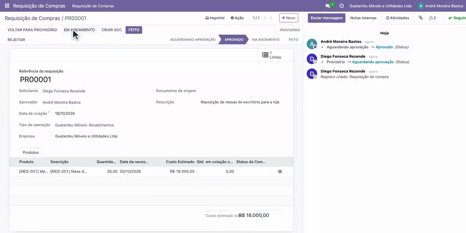Open line details list icon in product row
This screenshot has width=466, height=233.
point(280,171)
